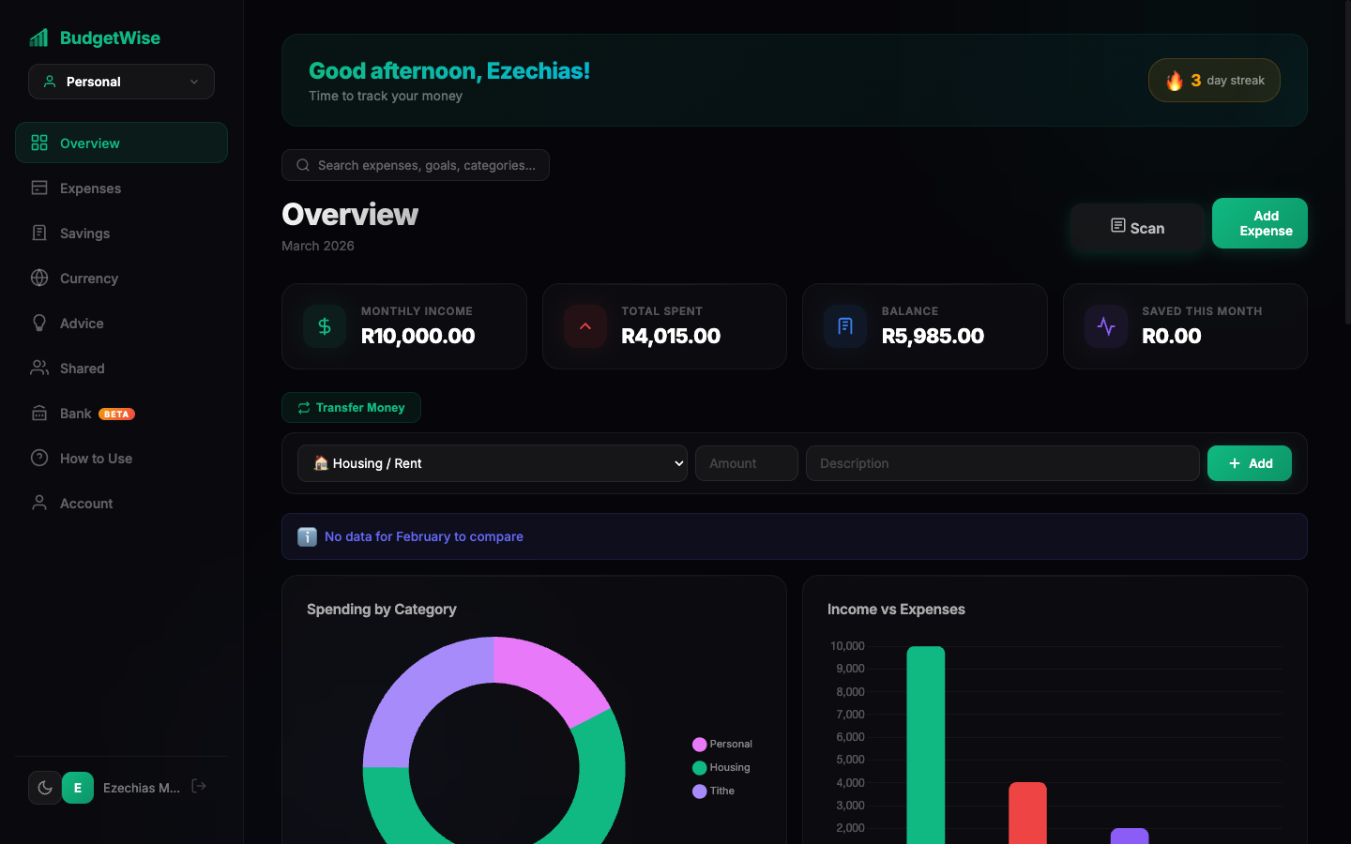Click the Amount input field
This screenshot has width=1351, height=844.
[x=747, y=463]
